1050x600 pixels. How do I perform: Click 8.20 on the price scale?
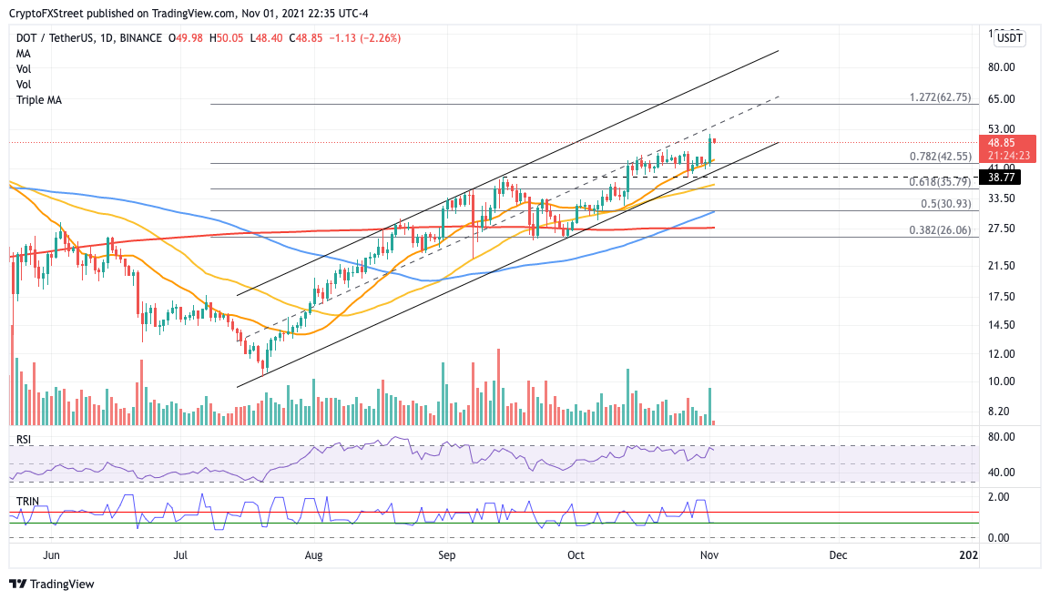[x=998, y=412]
